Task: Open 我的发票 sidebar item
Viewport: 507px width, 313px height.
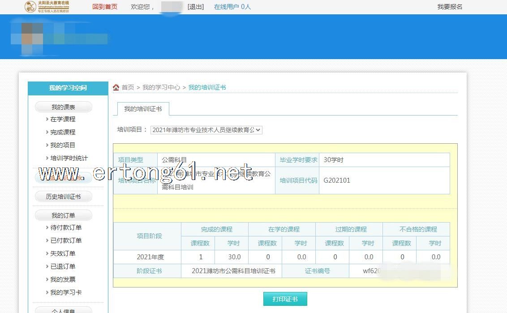Action: 63,279
